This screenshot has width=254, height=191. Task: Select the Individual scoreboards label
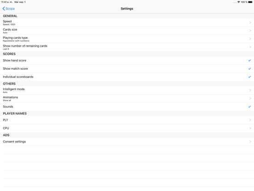point(18,77)
